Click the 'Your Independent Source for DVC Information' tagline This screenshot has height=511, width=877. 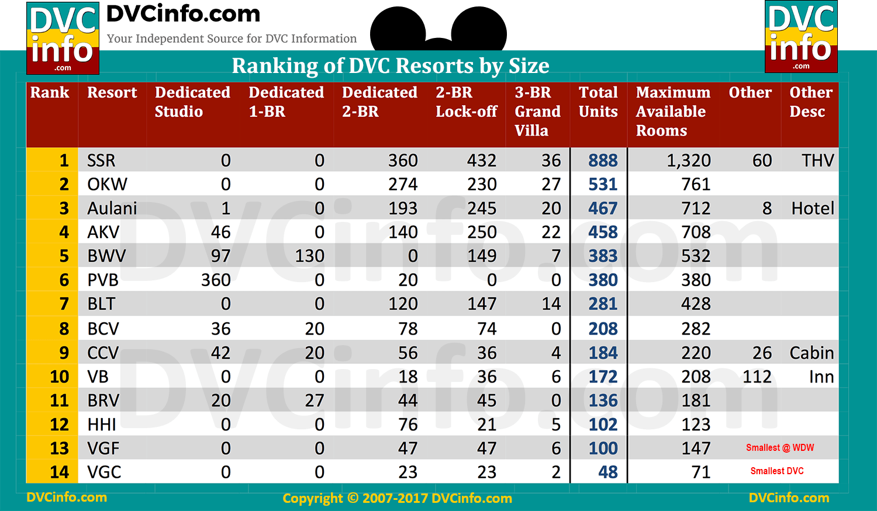point(232,39)
